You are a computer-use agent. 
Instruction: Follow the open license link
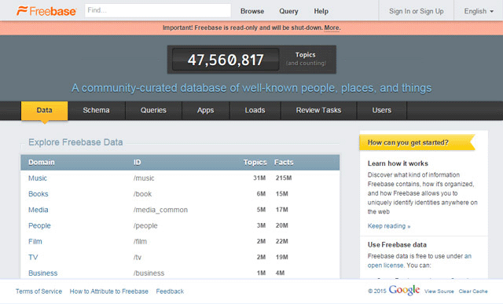(385, 266)
